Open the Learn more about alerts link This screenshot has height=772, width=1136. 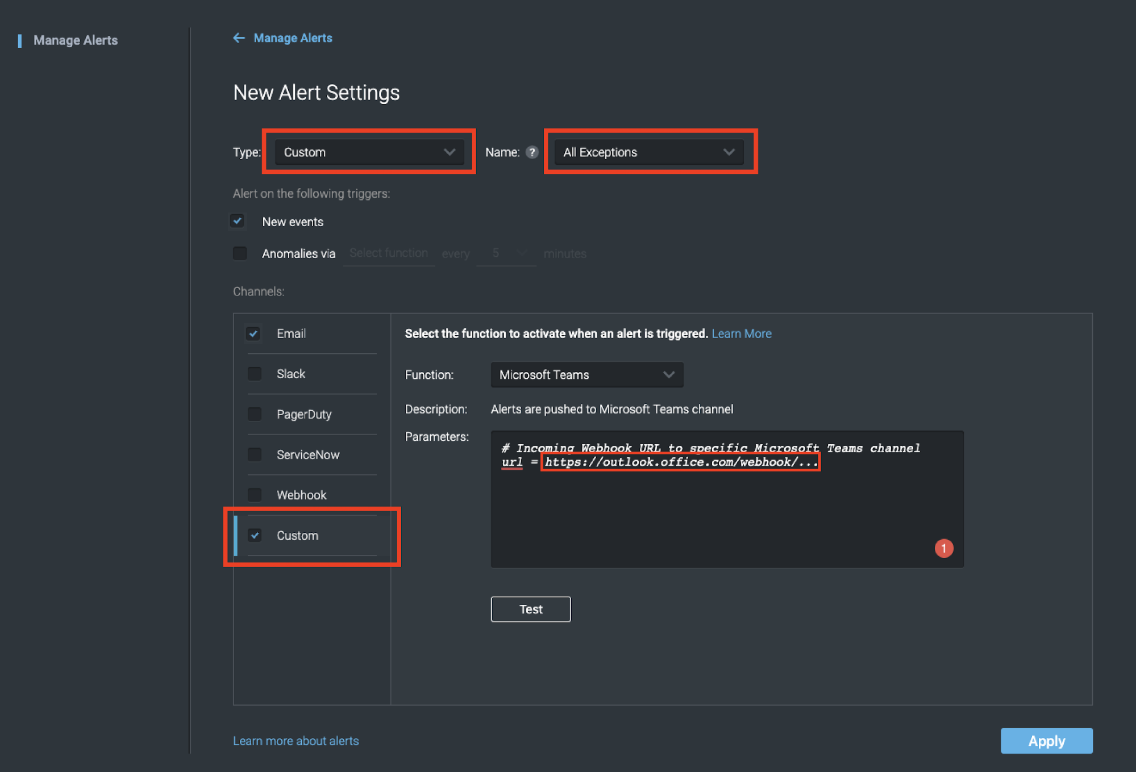[x=296, y=741]
